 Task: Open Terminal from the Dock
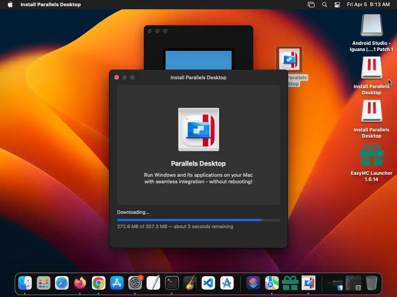[x=172, y=283]
